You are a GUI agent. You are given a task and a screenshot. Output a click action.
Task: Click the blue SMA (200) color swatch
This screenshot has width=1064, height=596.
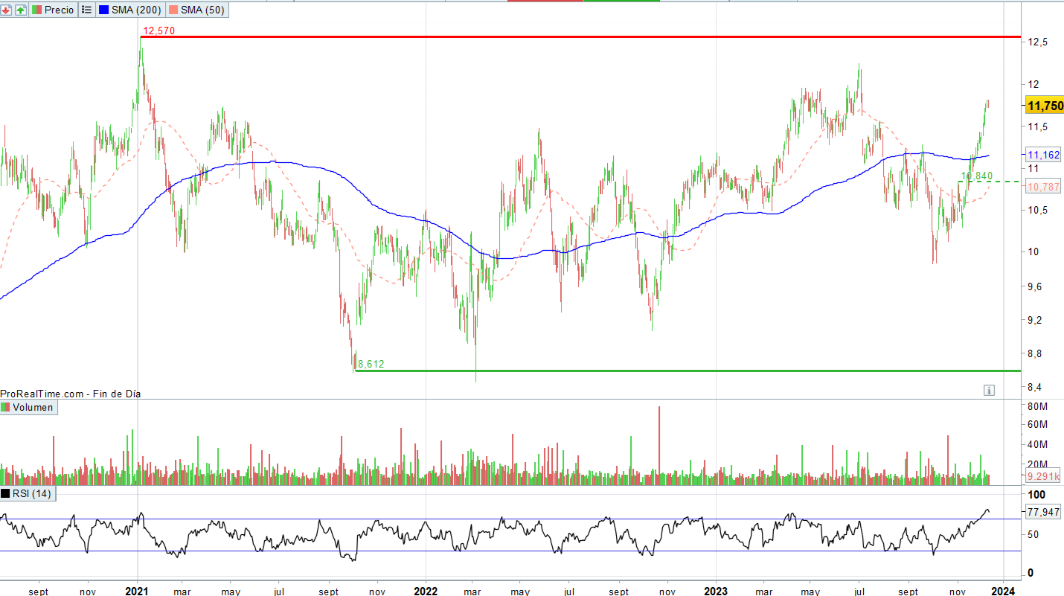pyautogui.click(x=103, y=10)
